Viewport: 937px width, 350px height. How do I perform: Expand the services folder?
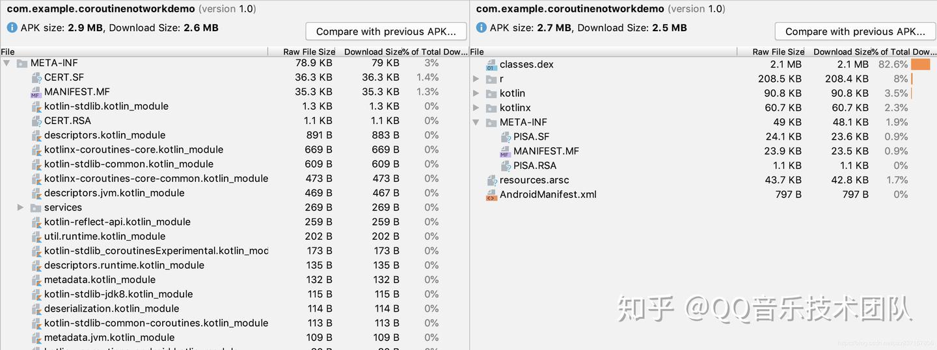[21, 208]
